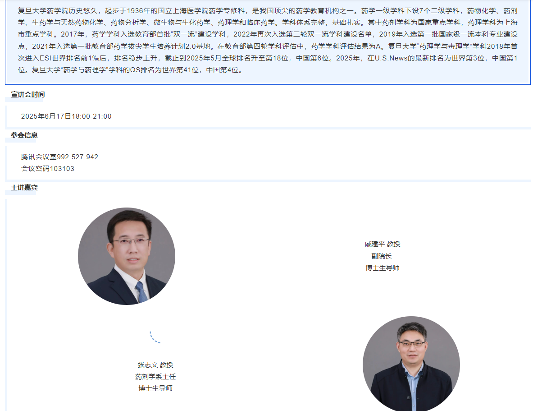The height and width of the screenshot is (411, 533).
Task: Click the 腾讯会议室992 527 942 line
Action: pyautogui.click(x=59, y=157)
